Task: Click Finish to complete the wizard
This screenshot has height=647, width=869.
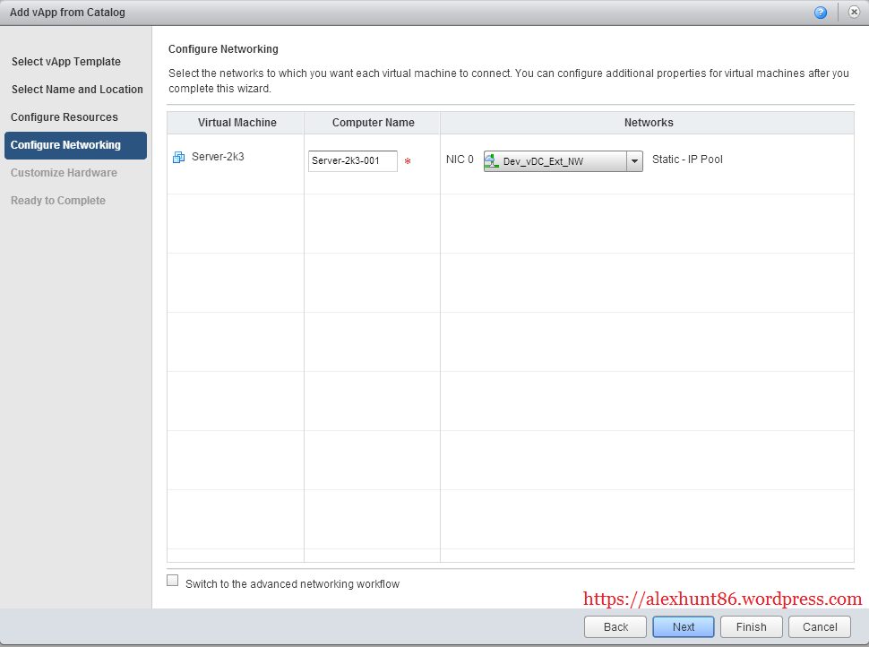Action: click(x=751, y=627)
